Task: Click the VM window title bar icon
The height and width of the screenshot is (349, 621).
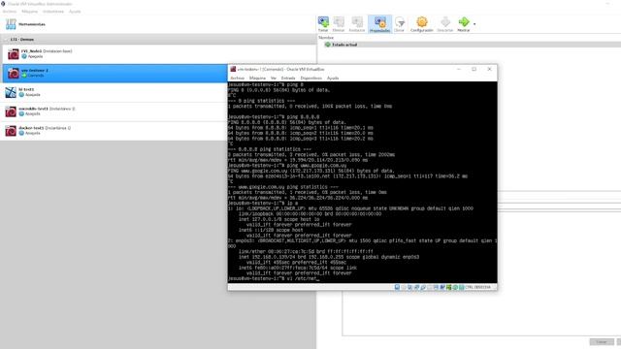Action: point(233,69)
